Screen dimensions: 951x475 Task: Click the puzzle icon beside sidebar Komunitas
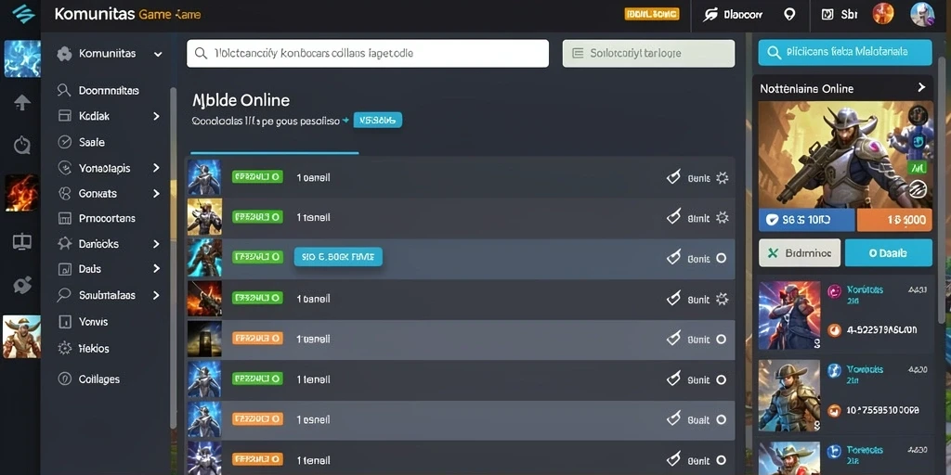[x=64, y=54]
